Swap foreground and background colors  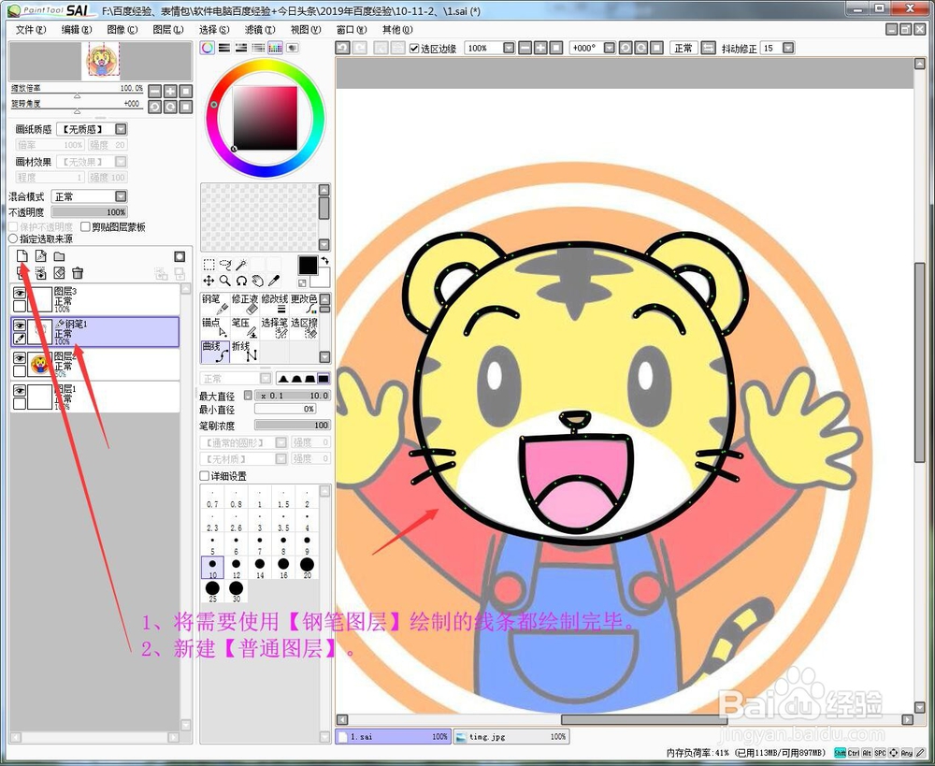point(325,261)
